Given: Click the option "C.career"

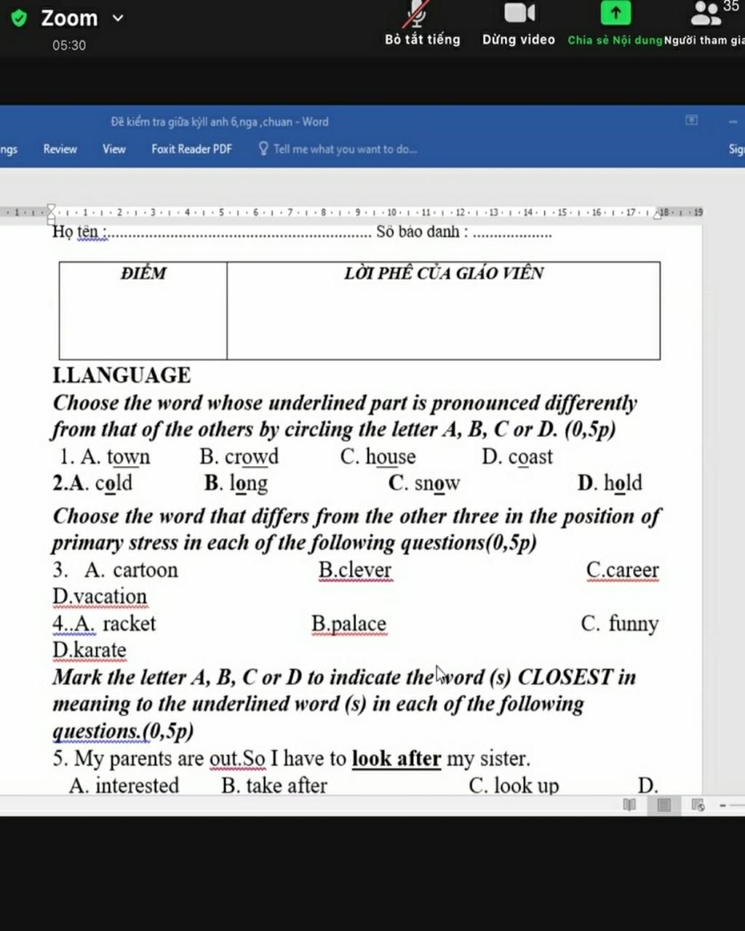Looking at the screenshot, I should click(623, 570).
